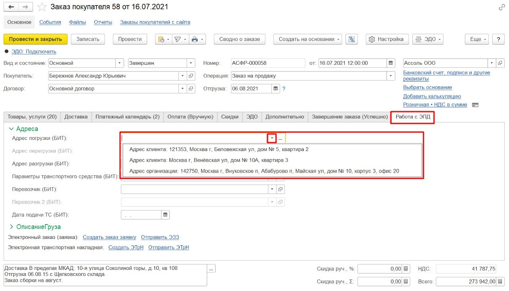509x291 pixels.
Task: Open Покупатель record with open-form icon
Action: point(191,76)
